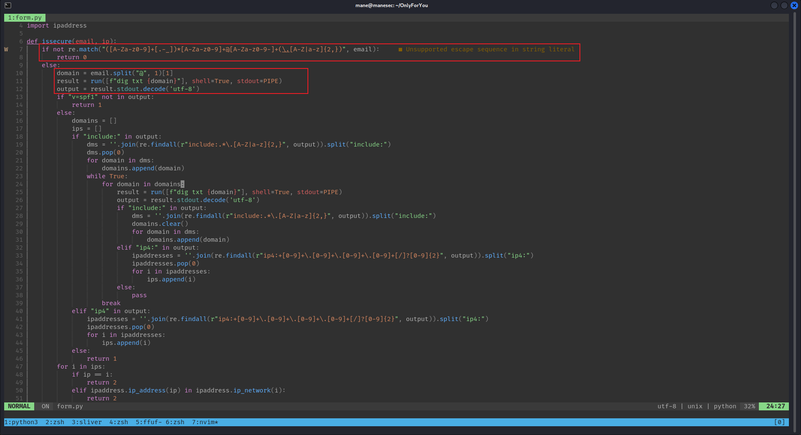This screenshot has height=435, width=801.
Task: Click the Unsupported escape sequence warning message
Action: coord(490,49)
